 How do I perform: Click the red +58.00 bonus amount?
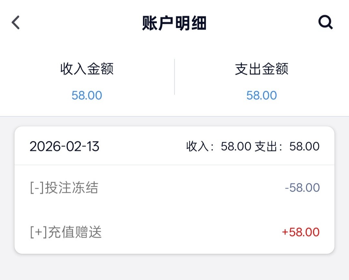click(x=301, y=232)
